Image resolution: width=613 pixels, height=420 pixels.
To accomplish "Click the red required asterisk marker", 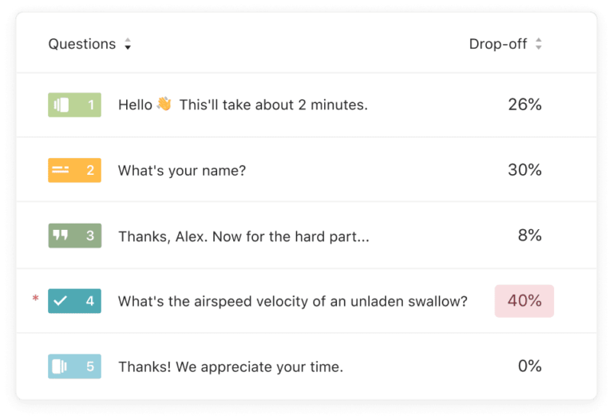I will tap(35, 299).
